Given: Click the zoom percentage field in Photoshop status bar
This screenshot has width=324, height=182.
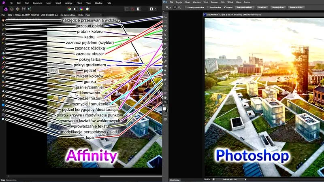Looking at the screenshot, I should point(207,180).
